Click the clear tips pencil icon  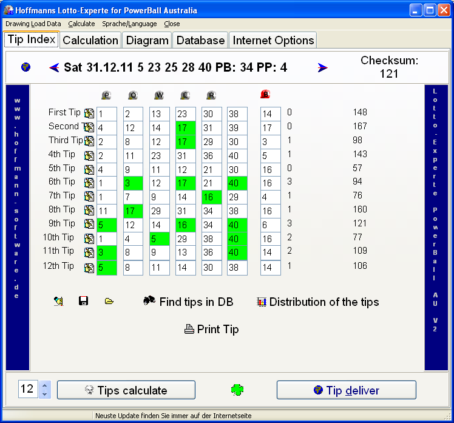click(59, 302)
